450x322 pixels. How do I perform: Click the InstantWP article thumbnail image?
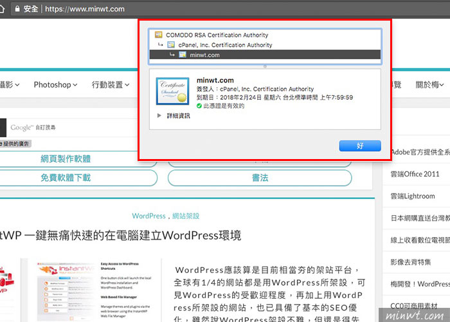coord(94,290)
